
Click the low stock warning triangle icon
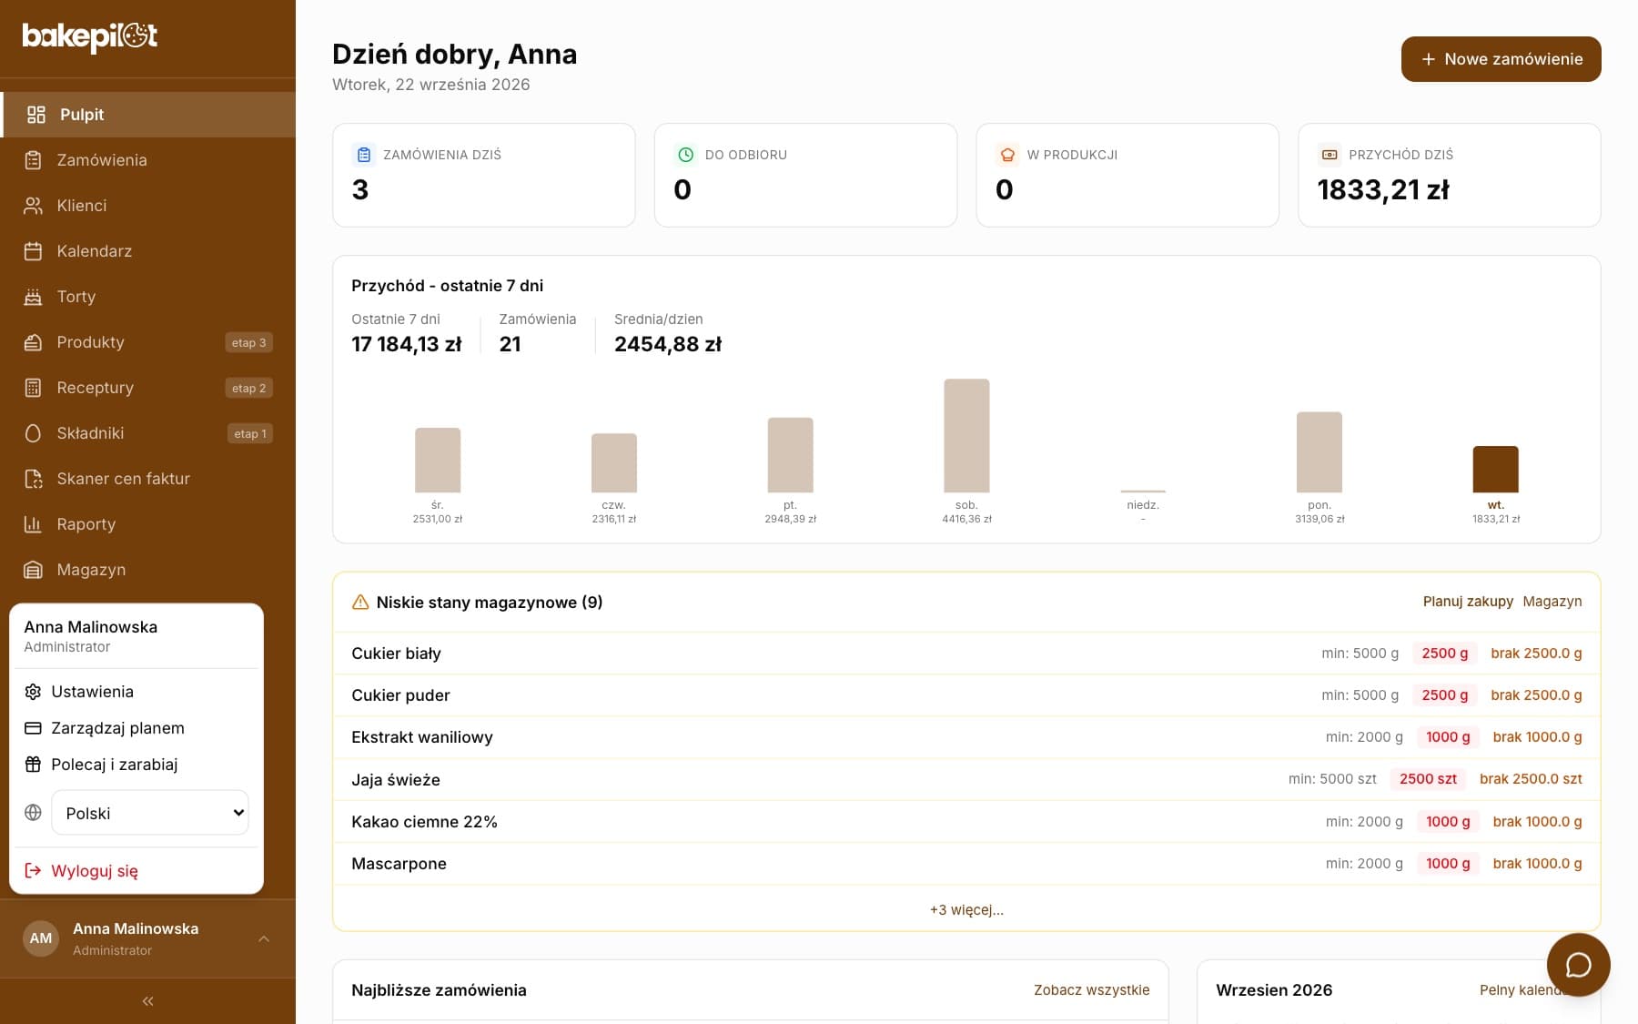click(x=360, y=603)
